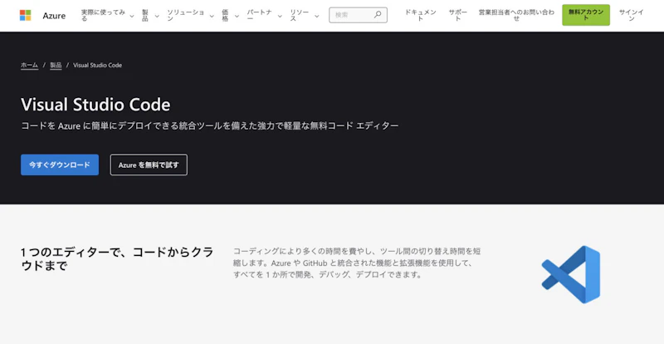Viewport: 664px width, 344px height.
Task: Open the リソース menu
Action: tap(300, 16)
